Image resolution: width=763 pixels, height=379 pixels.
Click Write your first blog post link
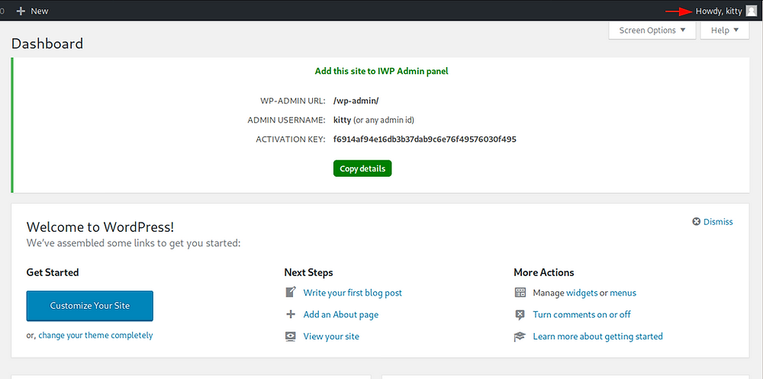[353, 293]
